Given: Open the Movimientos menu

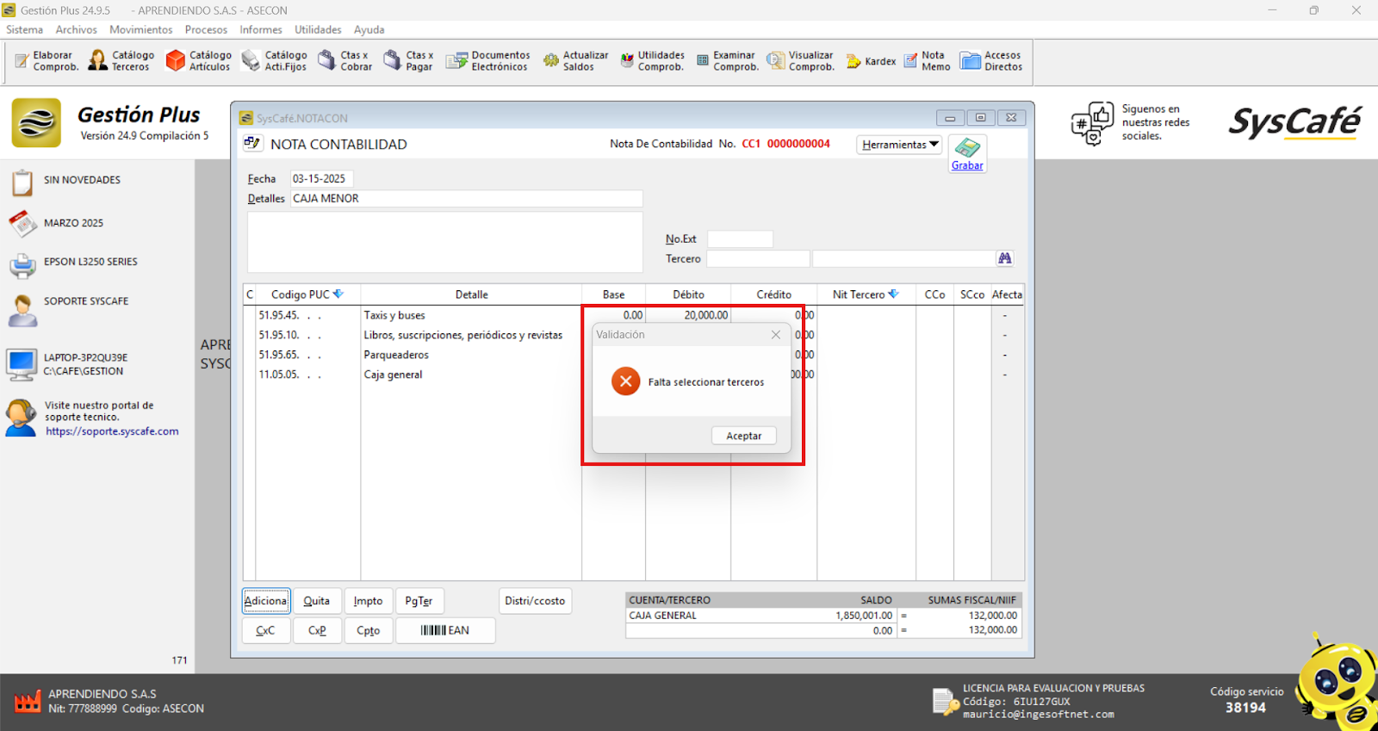Looking at the screenshot, I should pos(140,29).
